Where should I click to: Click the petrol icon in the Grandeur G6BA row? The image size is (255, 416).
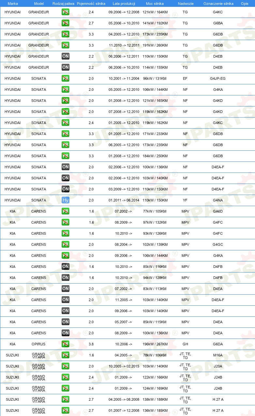pos(66,23)
